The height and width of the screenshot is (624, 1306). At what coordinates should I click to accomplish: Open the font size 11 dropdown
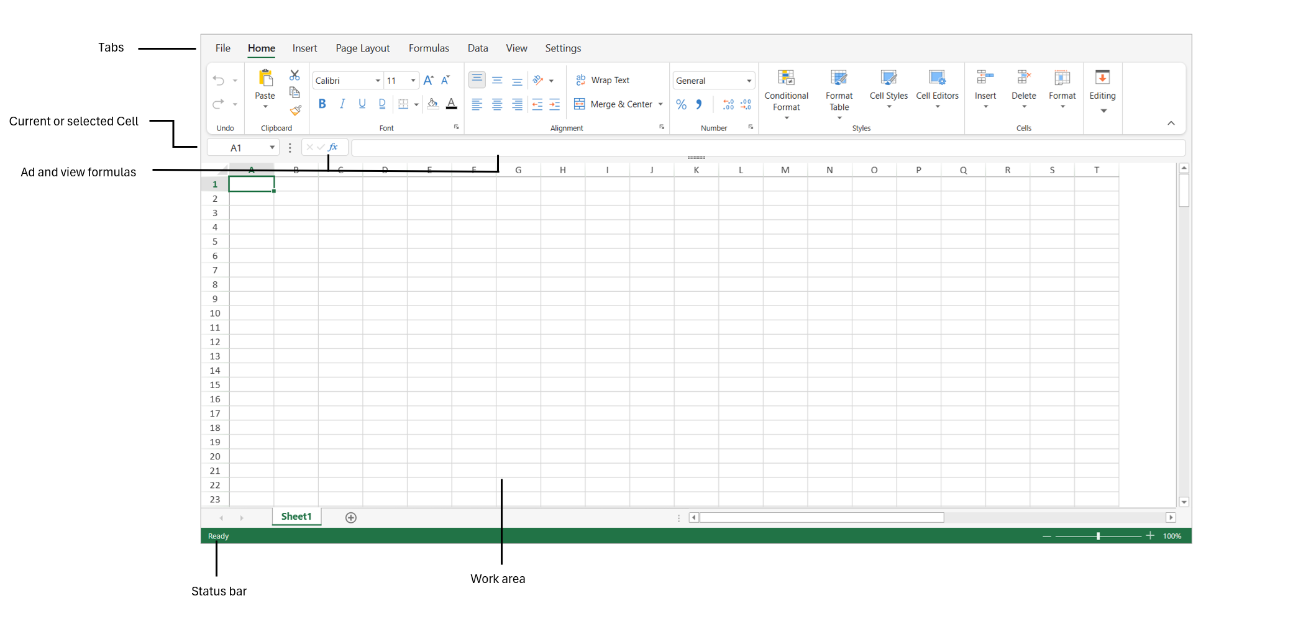(413, 81)
